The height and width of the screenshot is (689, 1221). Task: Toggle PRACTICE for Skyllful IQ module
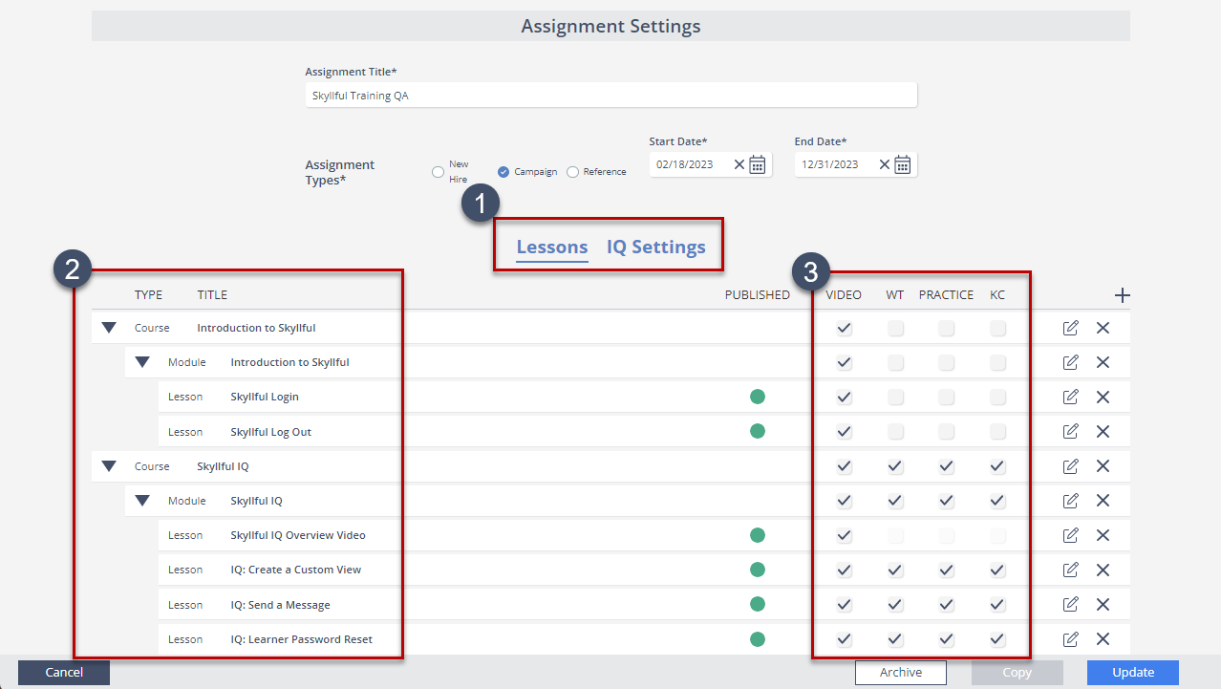point(946,501)
